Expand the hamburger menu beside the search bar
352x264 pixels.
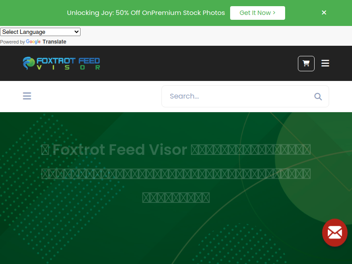click(x=27, y=96)
